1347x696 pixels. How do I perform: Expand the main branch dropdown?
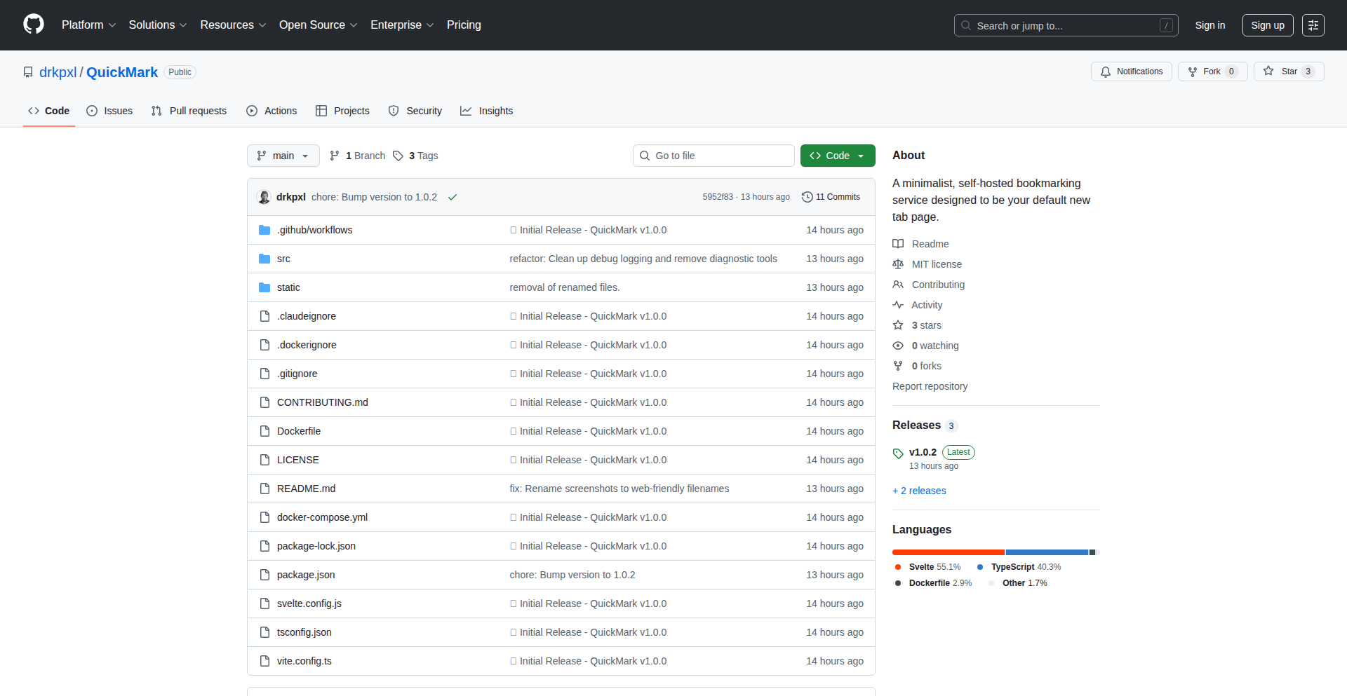(283, 156)
